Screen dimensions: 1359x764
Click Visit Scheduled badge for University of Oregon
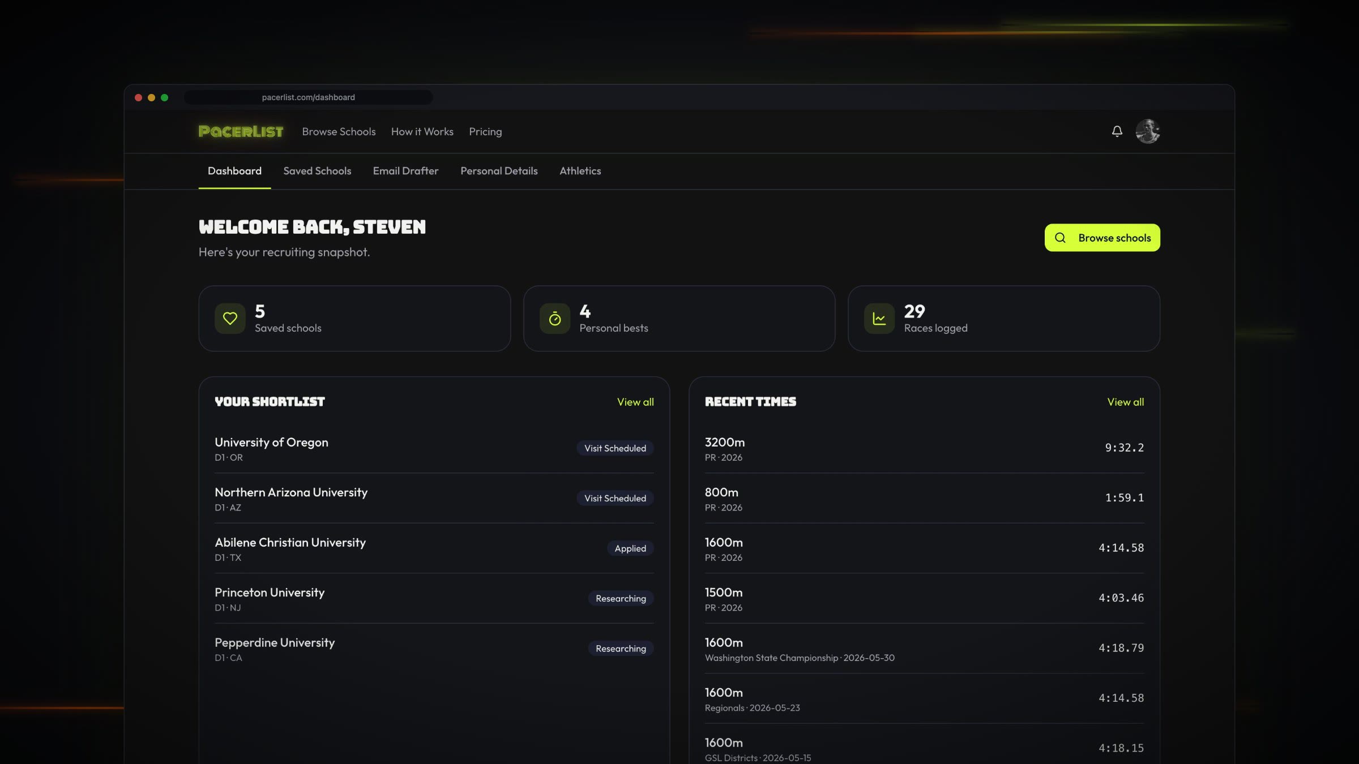tap(615, 448)
